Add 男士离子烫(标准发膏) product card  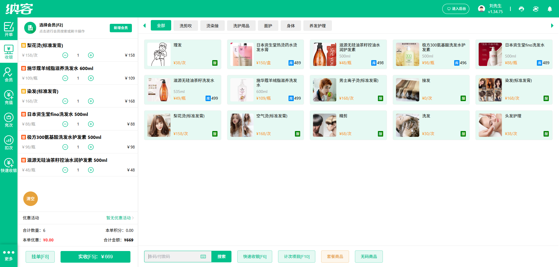(348, 90)
